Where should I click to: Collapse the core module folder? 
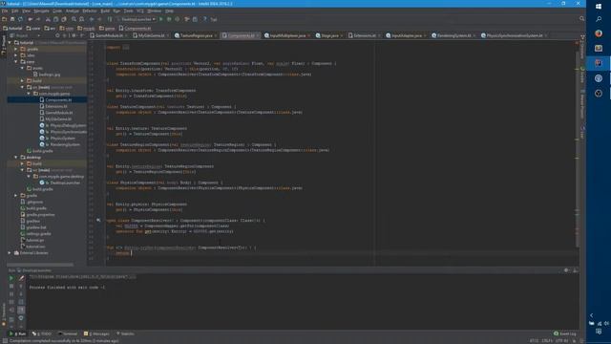[16, 61]
